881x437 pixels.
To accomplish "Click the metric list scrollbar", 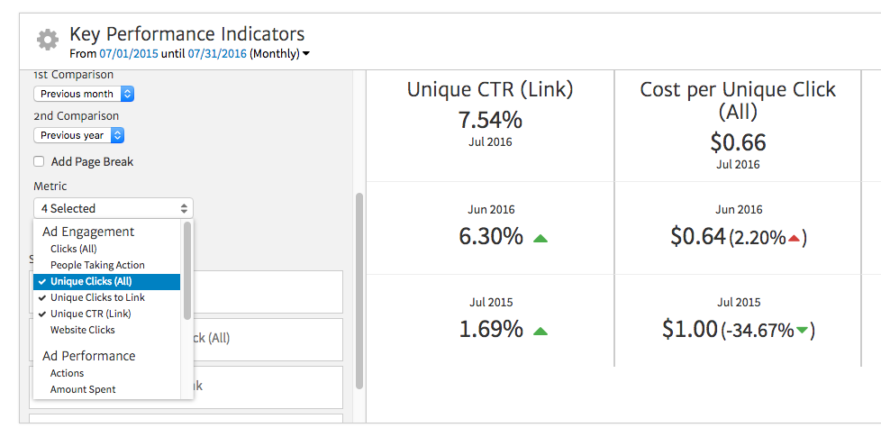I will click(187, 270).
